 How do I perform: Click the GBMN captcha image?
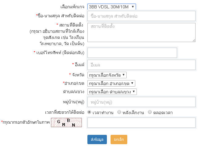pyautogui.click(x=68, y=123)
